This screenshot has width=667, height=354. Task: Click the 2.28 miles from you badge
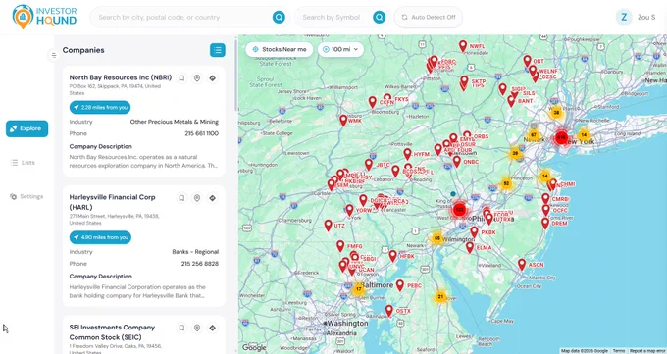pyautogui.click(x=100, y=107)
